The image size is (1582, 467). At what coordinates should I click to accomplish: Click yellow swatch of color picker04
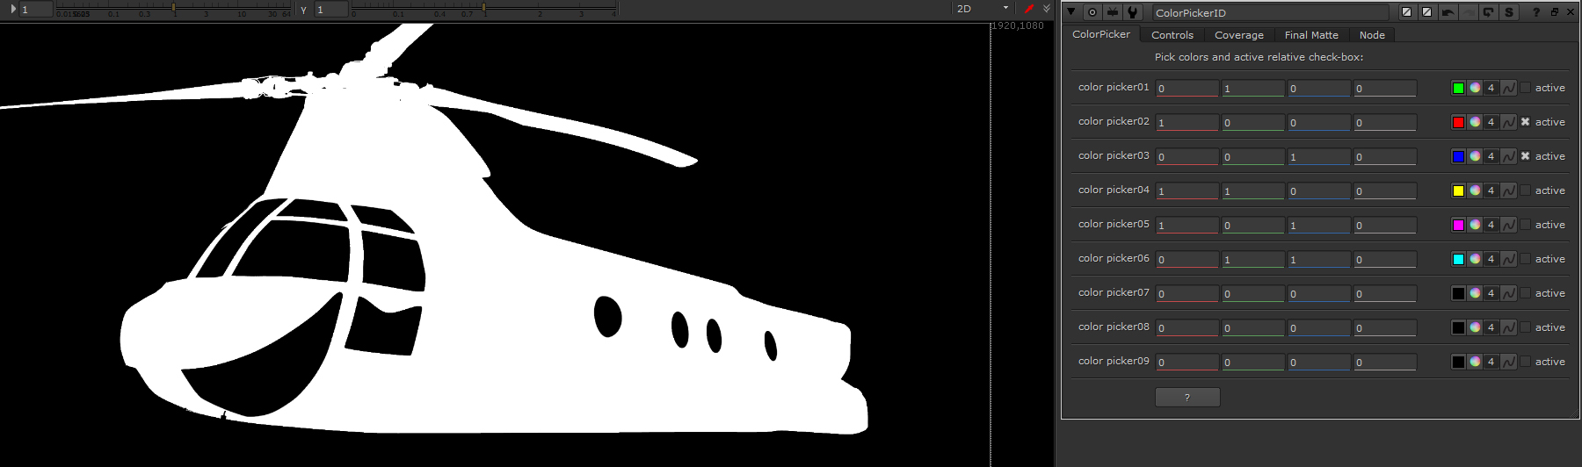1458,190
